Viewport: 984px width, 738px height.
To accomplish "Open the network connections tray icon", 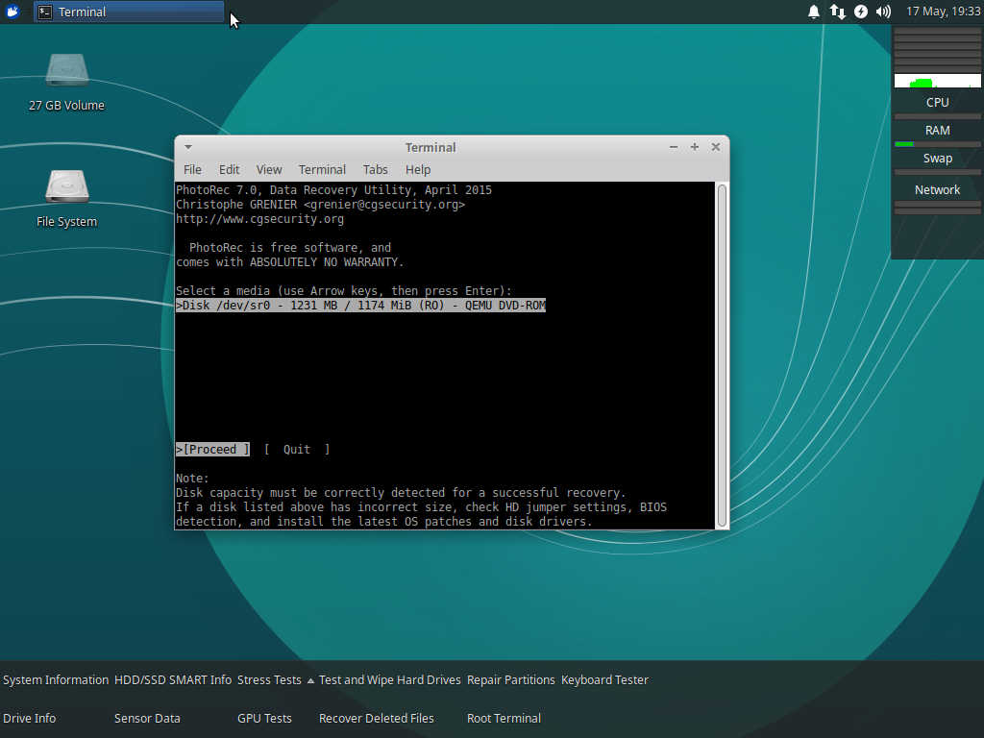I will pyautogui.click(x=837, y=12).
